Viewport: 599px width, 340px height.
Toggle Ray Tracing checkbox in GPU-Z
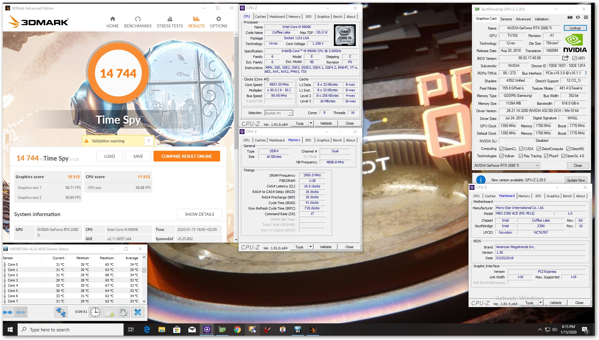point(521,156)
